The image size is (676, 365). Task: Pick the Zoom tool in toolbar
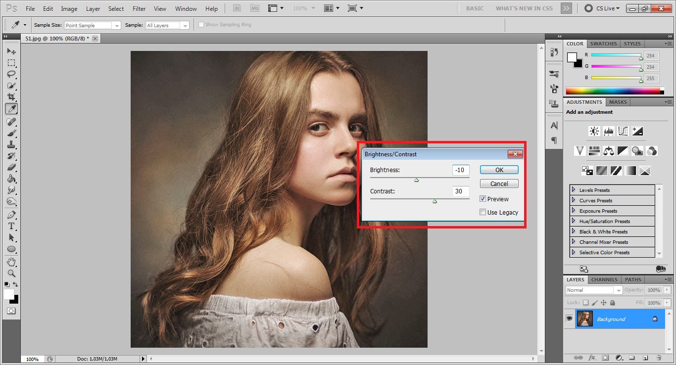(x=11, y=273)
